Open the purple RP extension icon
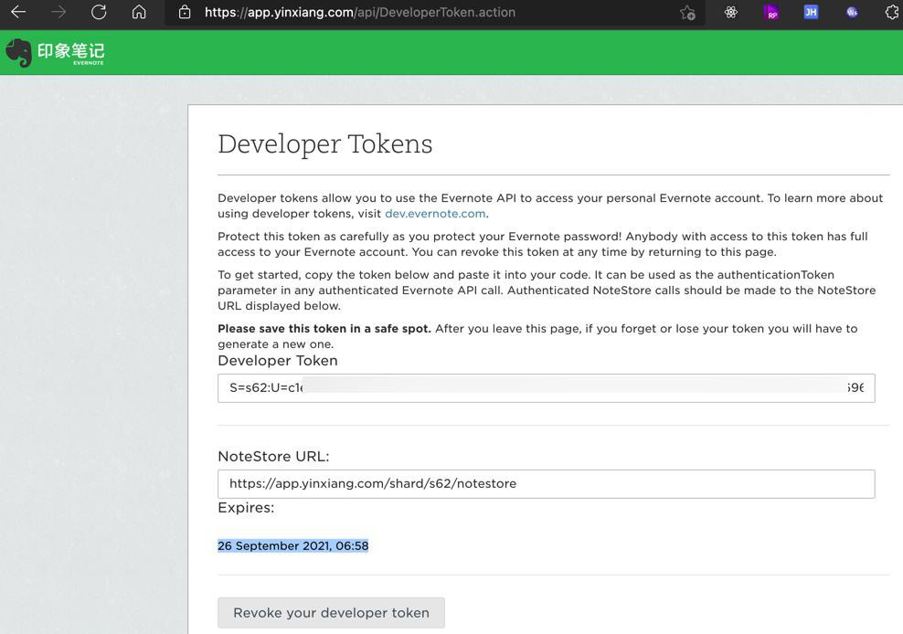This screenshot has height=634, width=903. point(770,12)
